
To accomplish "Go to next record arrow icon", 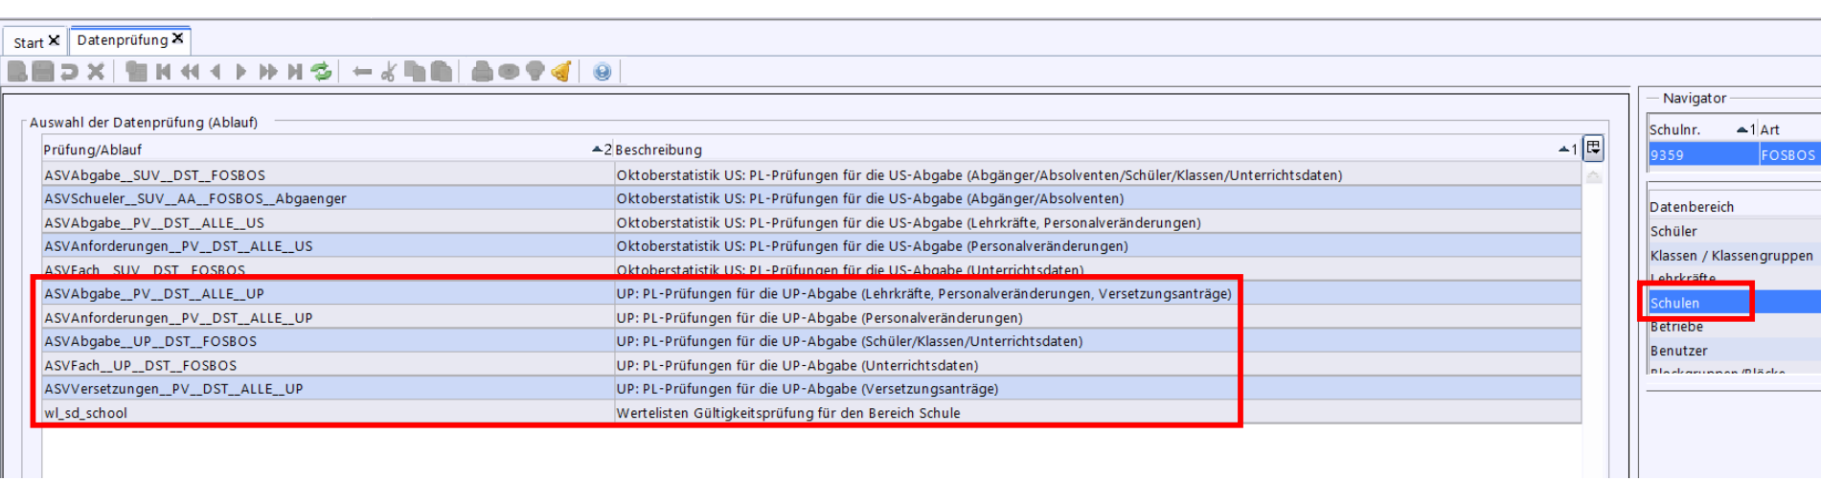I will coord(241,72).
